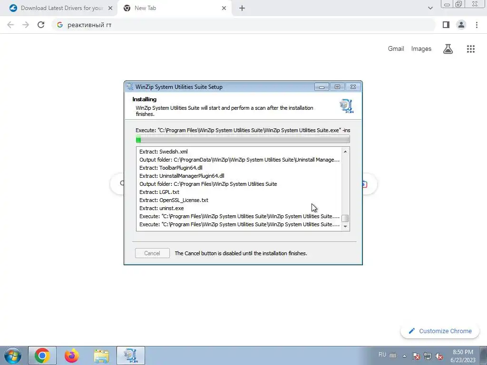
Task: Open Google Images link
Action: point(421,49)
